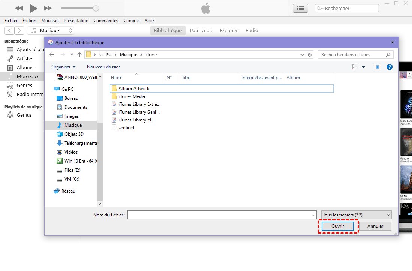Click the Play button in iTunes
Screen dimensions: 412x271
pyautogui.click(x=34, y=8)
